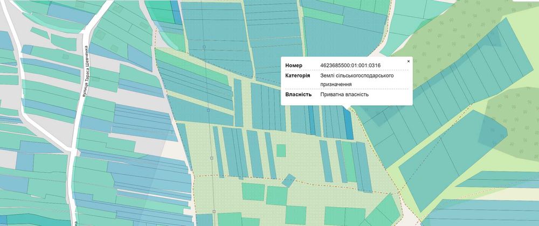
Task: Click Землі сільськогосподарського призначення text
Action: tap(357, 80)
